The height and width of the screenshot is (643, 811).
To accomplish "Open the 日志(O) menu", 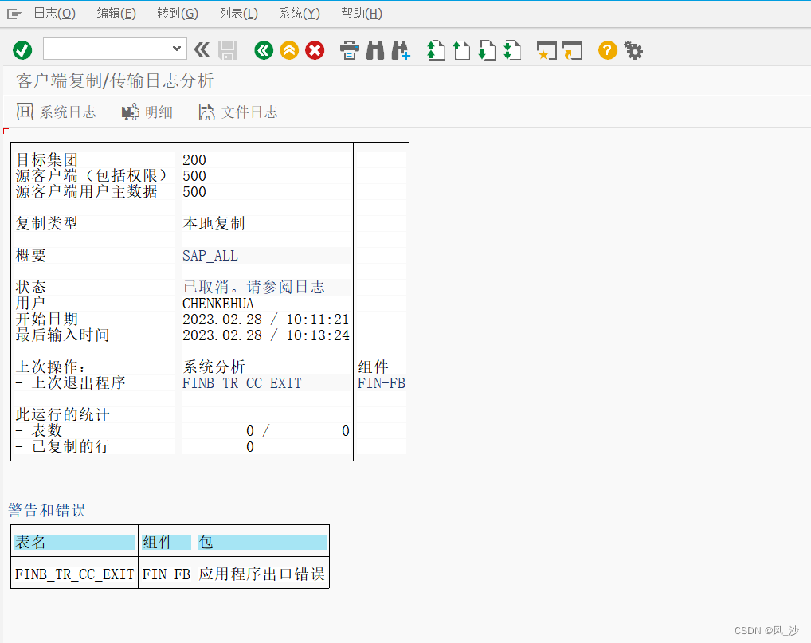I will pyautogui.click(x=54, y=13).
